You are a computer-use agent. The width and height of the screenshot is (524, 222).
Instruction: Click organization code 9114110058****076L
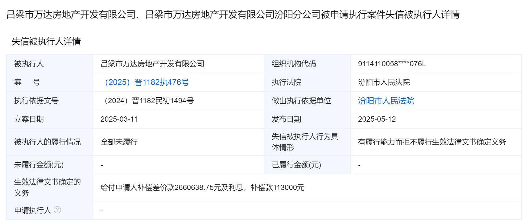click(x=392, y=64)
